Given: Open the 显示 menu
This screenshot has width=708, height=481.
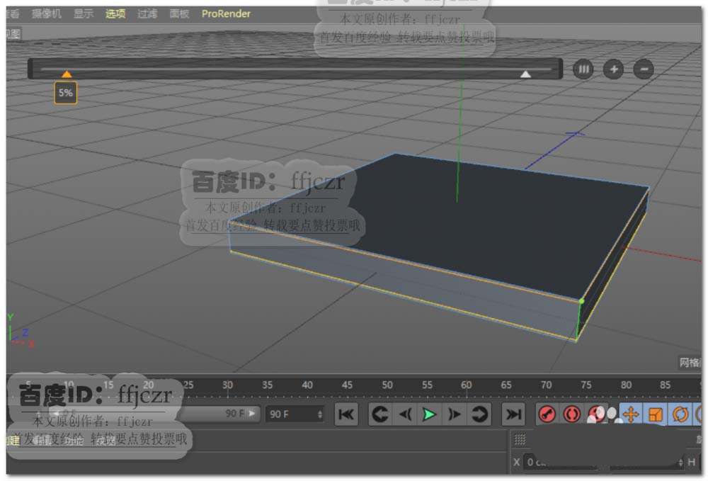Looking at the screenshot, I should 84,13.
